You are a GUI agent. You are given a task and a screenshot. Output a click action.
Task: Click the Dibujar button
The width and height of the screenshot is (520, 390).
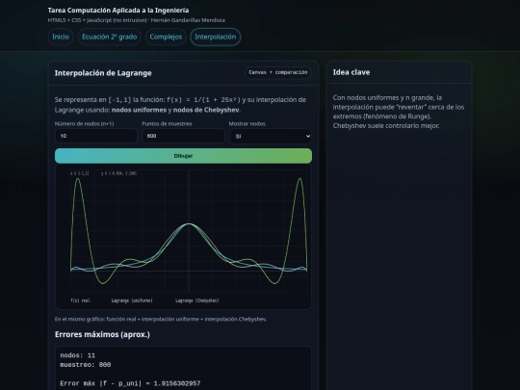(183, 156)
